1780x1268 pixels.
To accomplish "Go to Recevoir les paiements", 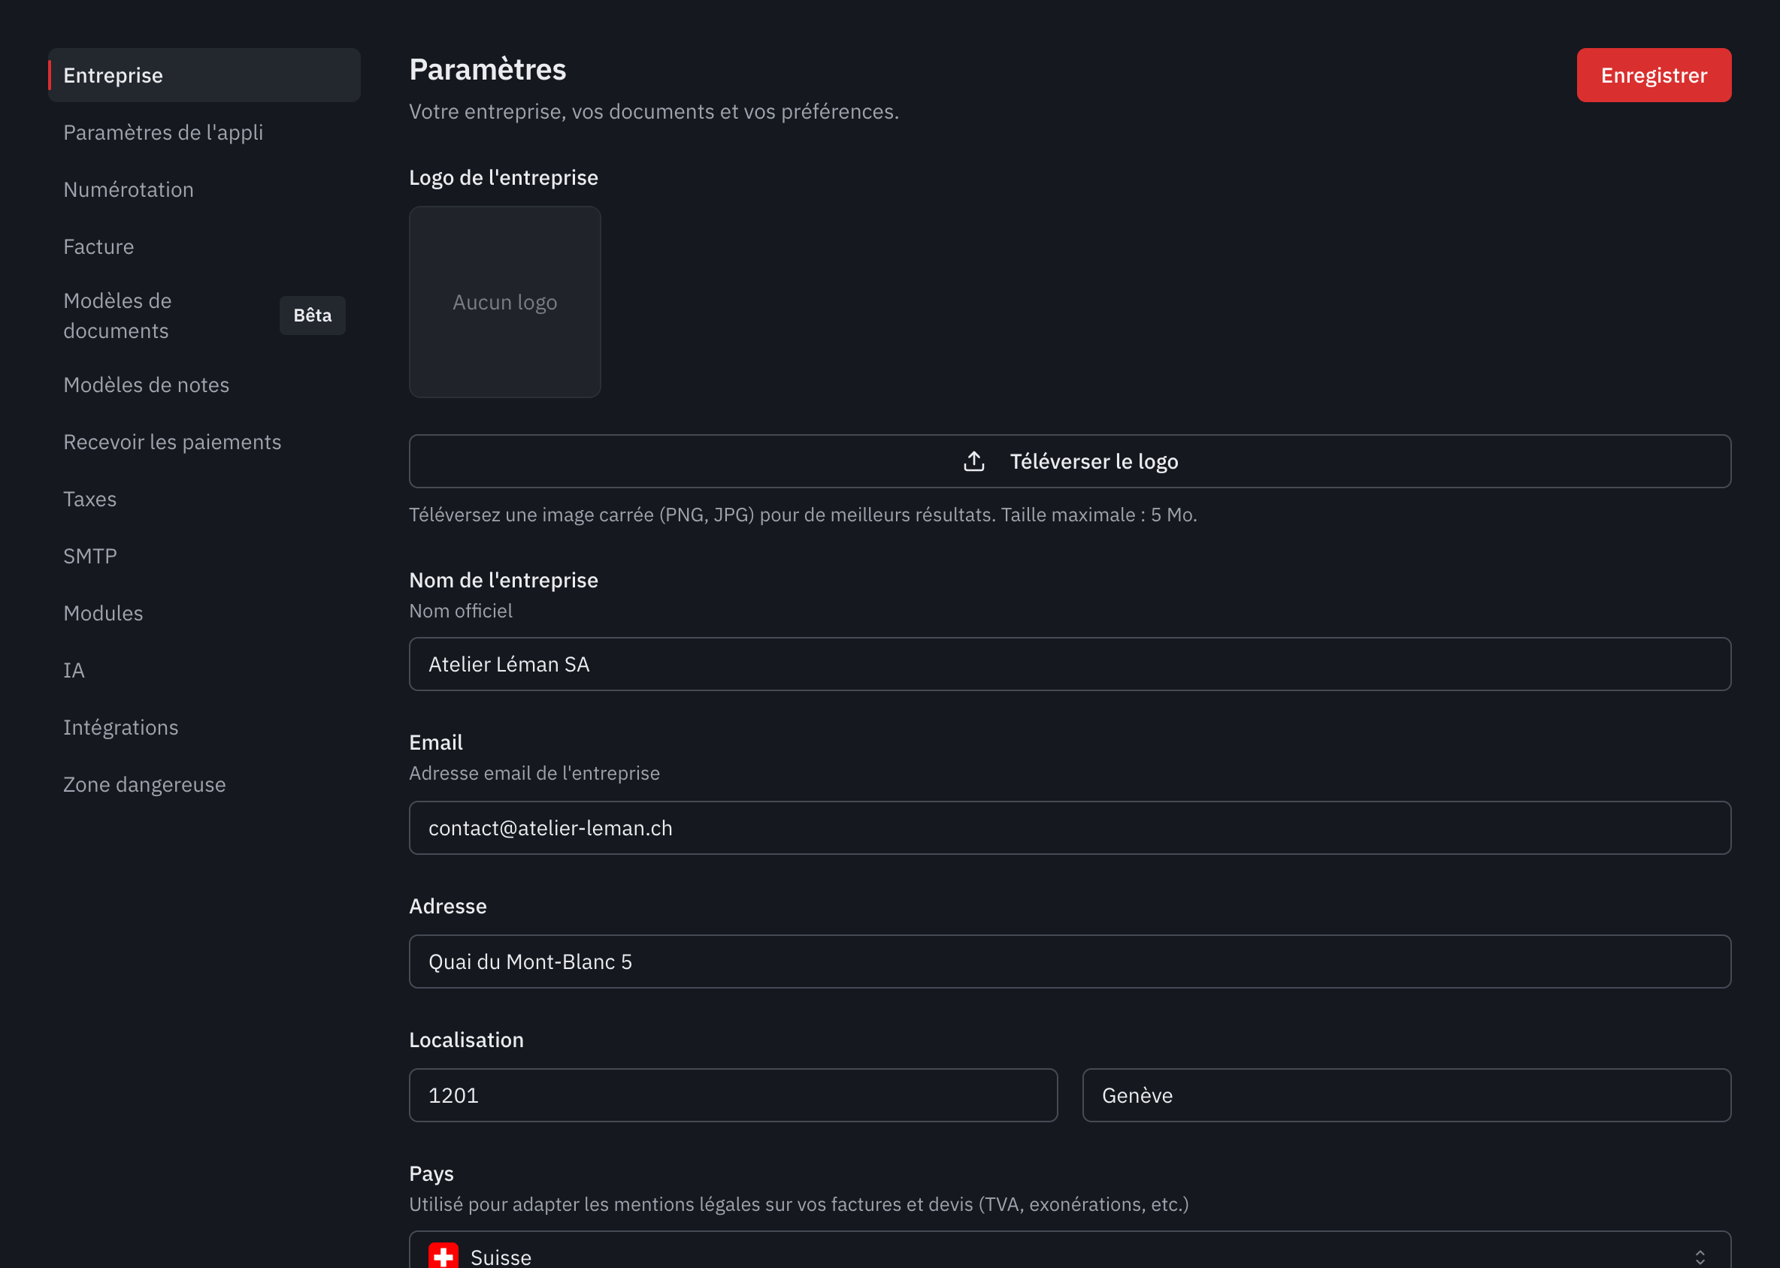I will click(204, 441).
